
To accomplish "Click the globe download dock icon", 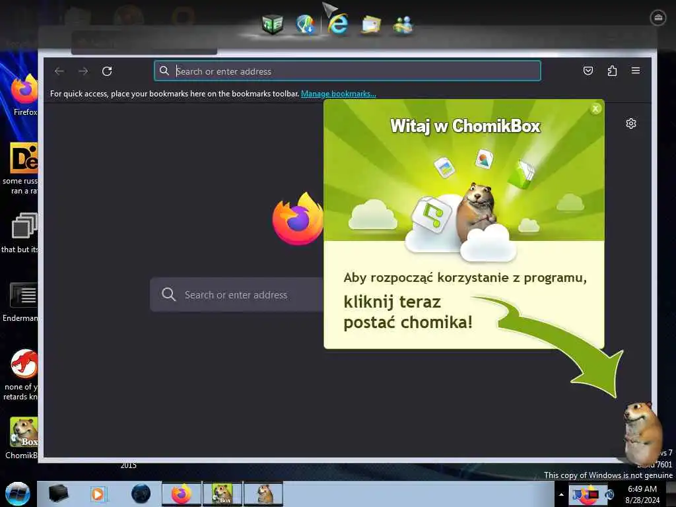I will (305, 24).
